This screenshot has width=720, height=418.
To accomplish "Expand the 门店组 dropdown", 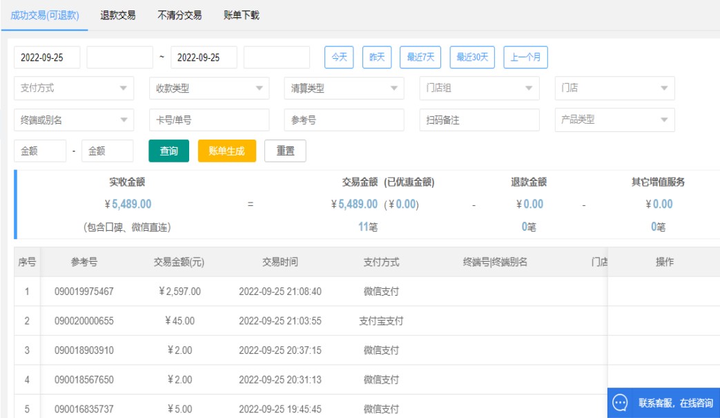I will [x=479, y=88].
